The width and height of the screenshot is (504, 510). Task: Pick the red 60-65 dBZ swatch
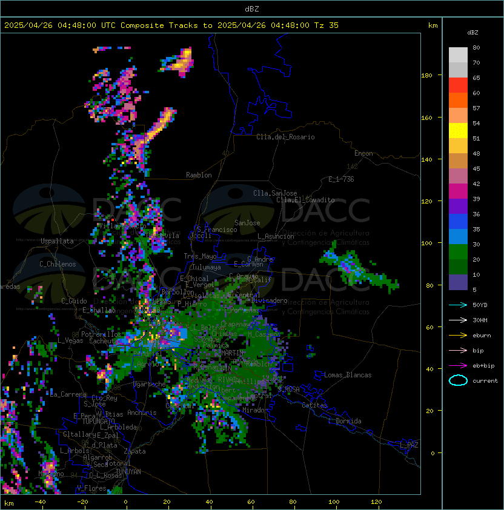tap(458, 85)
